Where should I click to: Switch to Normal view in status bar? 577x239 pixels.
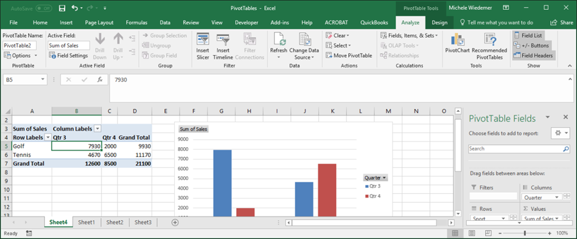click(455, 233)
